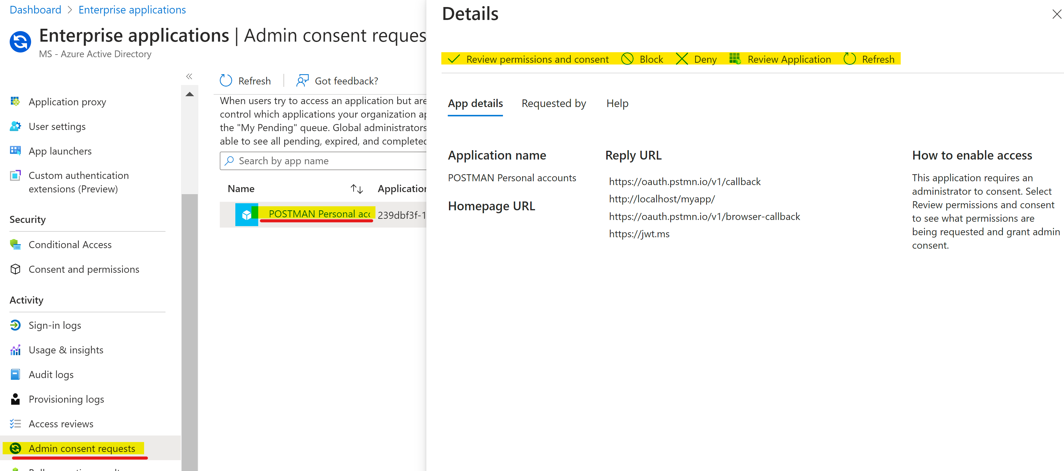The height and width of the screenshot is (471, 1064).
Task: Select reply URL http://localhost/myapp/
Action: pos(662,199)
